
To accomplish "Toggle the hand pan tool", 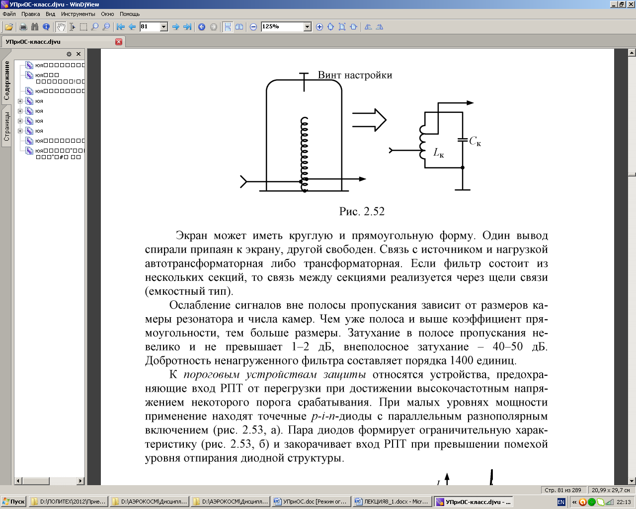I will coord(61,27).
